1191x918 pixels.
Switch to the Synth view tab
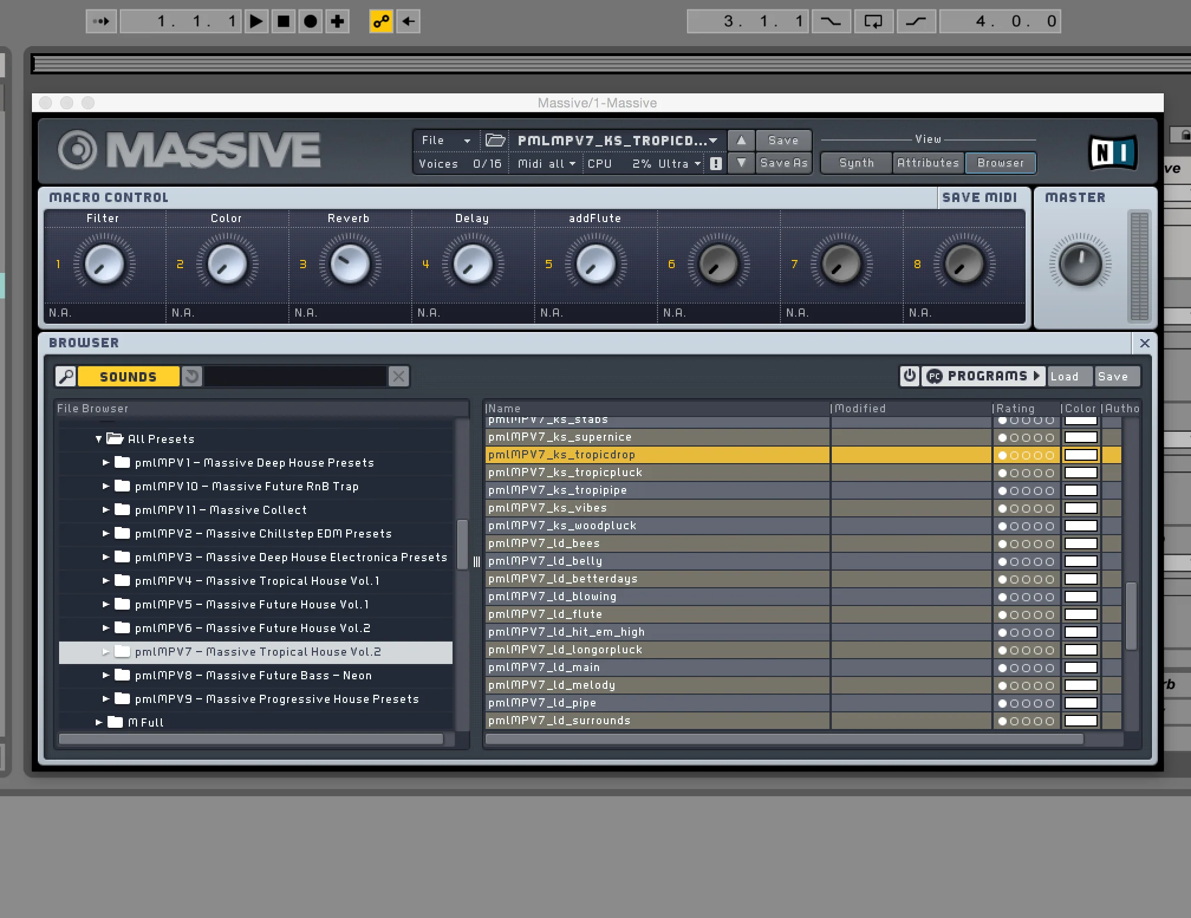[x=856, y=163]
